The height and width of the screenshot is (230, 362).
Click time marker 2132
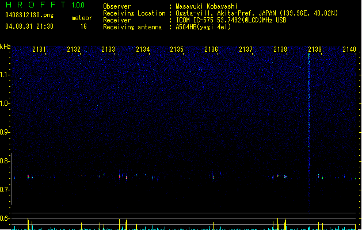coord(74,49)
